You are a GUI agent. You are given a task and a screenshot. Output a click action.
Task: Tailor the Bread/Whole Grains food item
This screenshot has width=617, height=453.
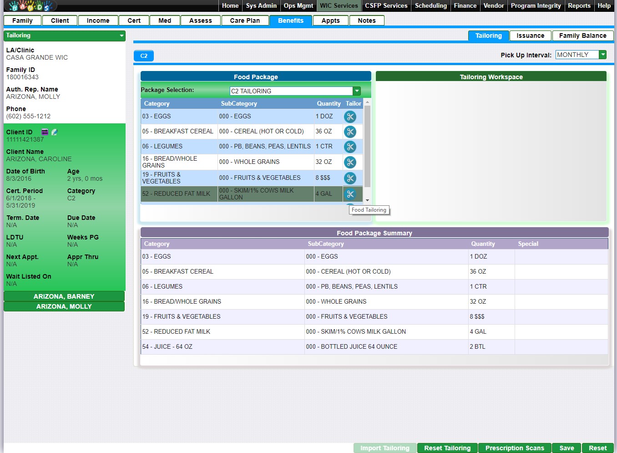pos(350,163)
